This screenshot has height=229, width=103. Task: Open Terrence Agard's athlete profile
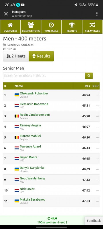[30, 147]
